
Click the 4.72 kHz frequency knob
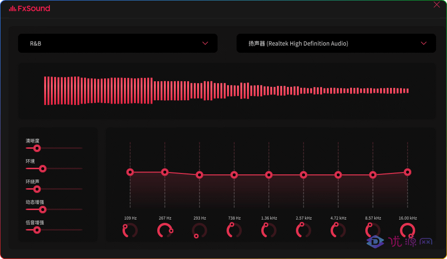(x=338, y=230)
